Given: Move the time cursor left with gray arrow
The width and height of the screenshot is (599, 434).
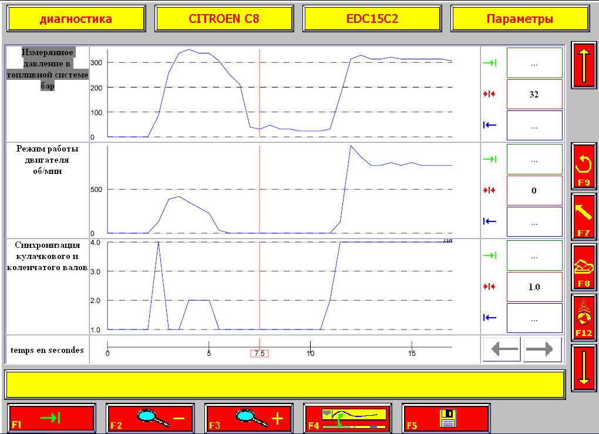Looking at the screenshot, I should (503, 349).
